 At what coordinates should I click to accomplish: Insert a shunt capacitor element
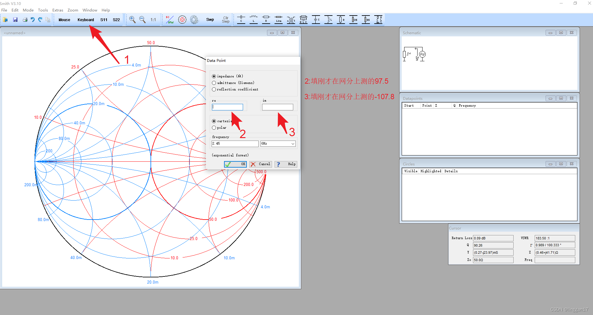(316, 20)
